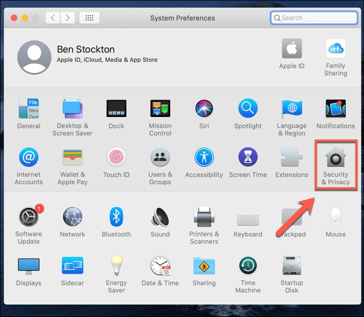The width and height of the screenshot is (364, 317).
Task: Click the Ben Stockton profile picture
Action: click(34, 57)
